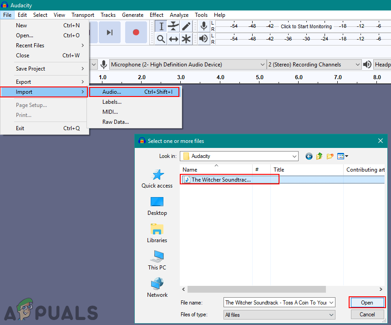Go to Libraries in file dialog sidebar
Screen dimensions: 391x325
[x=157, y=233]
